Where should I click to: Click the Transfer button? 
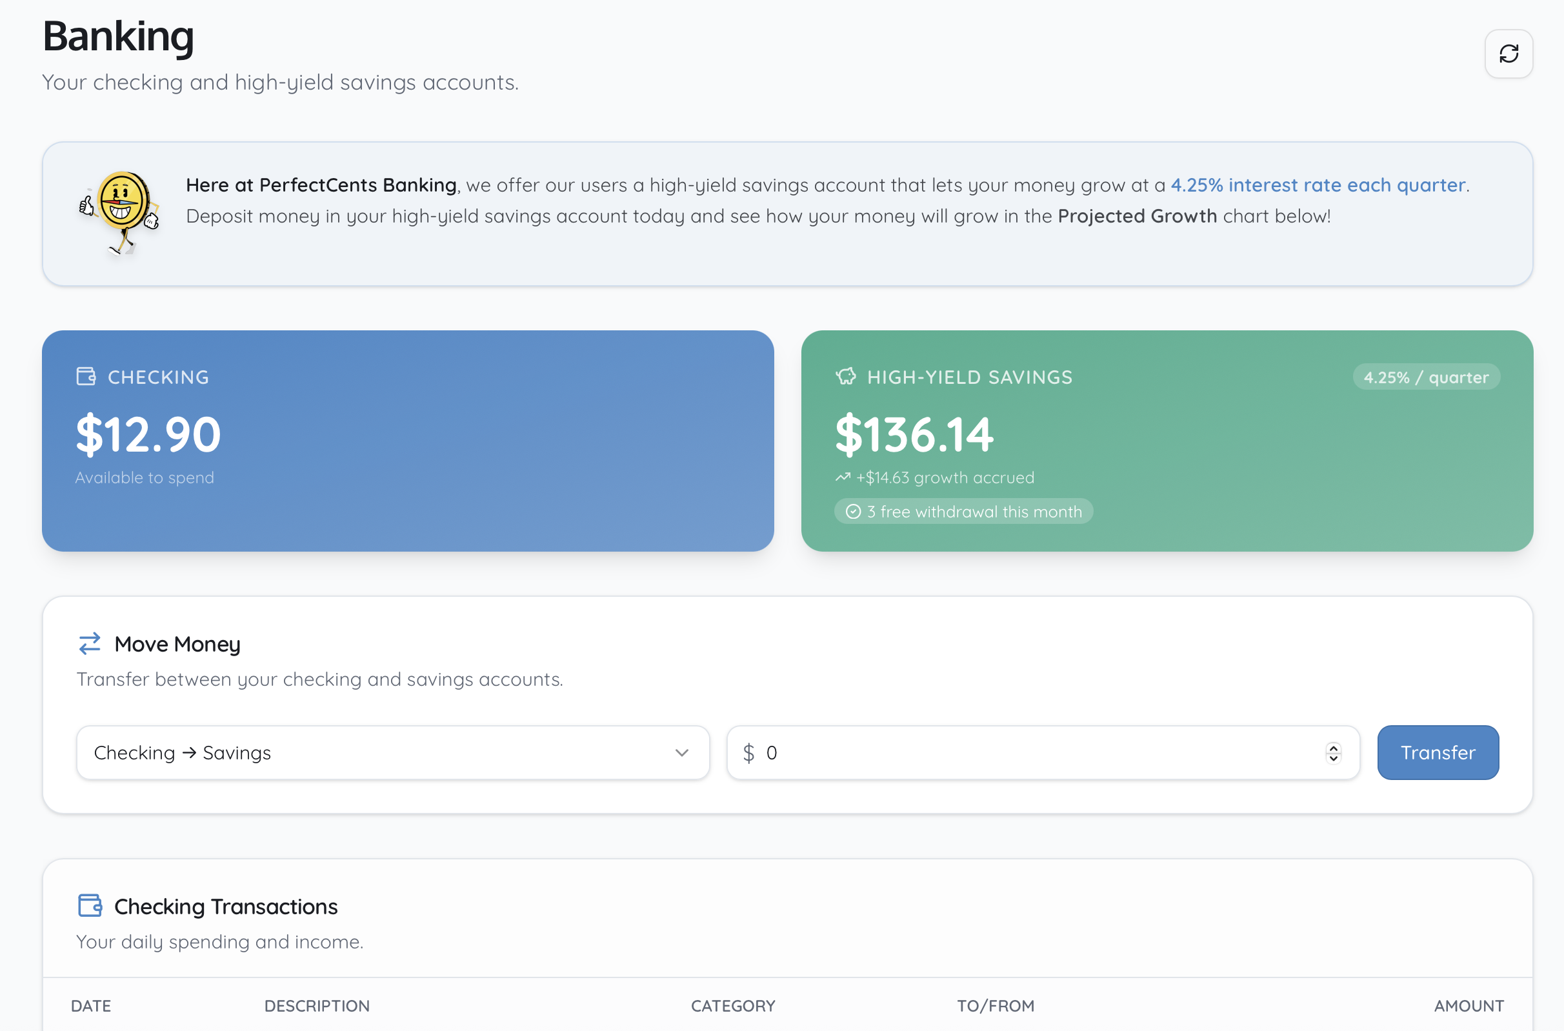[x=1437, y=752]
